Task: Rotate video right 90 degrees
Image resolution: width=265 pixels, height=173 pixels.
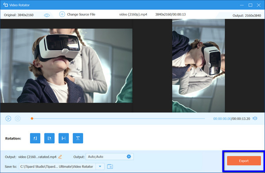Action: [x=49, y=138]
